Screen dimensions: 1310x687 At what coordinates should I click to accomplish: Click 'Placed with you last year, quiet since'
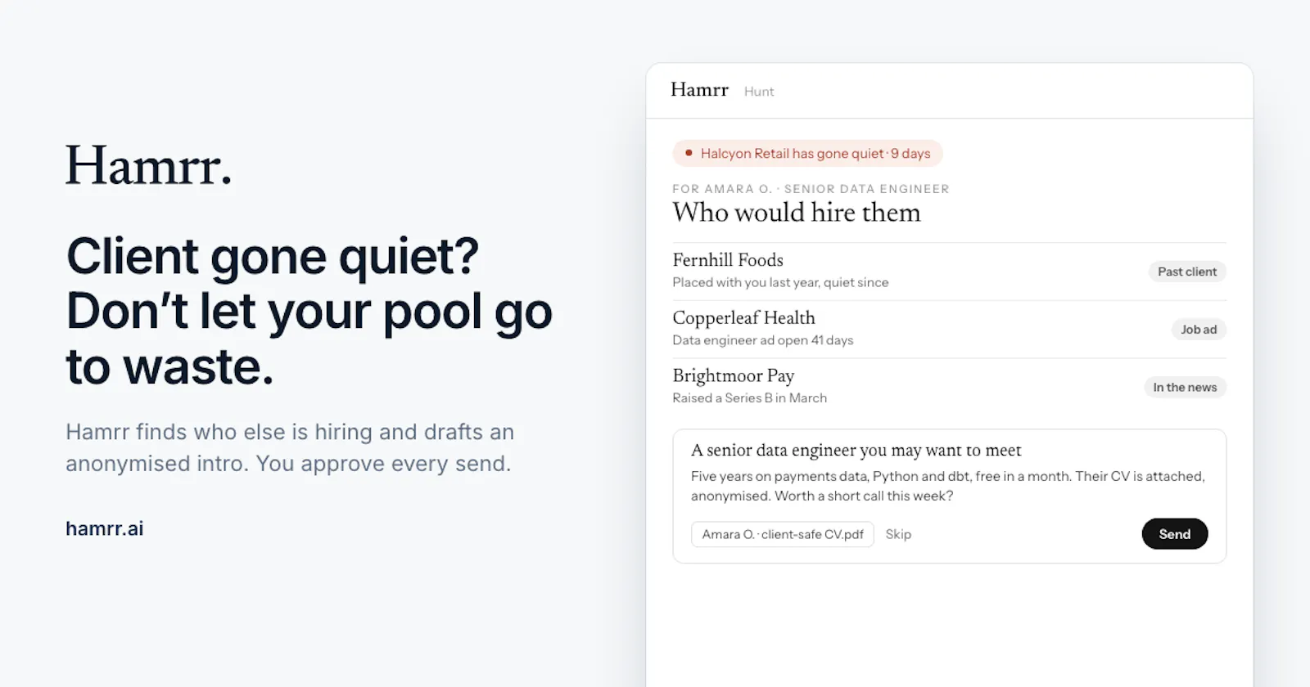[780, 282]
